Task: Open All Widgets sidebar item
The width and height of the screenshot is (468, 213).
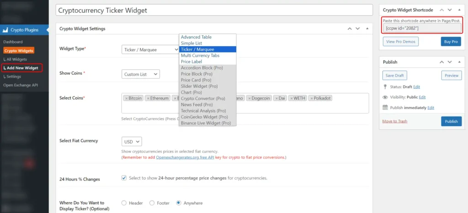Action: click(15, 59)
